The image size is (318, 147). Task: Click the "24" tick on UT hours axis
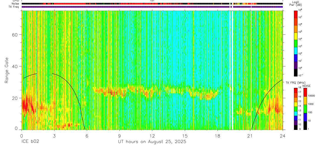click(283, 136)
